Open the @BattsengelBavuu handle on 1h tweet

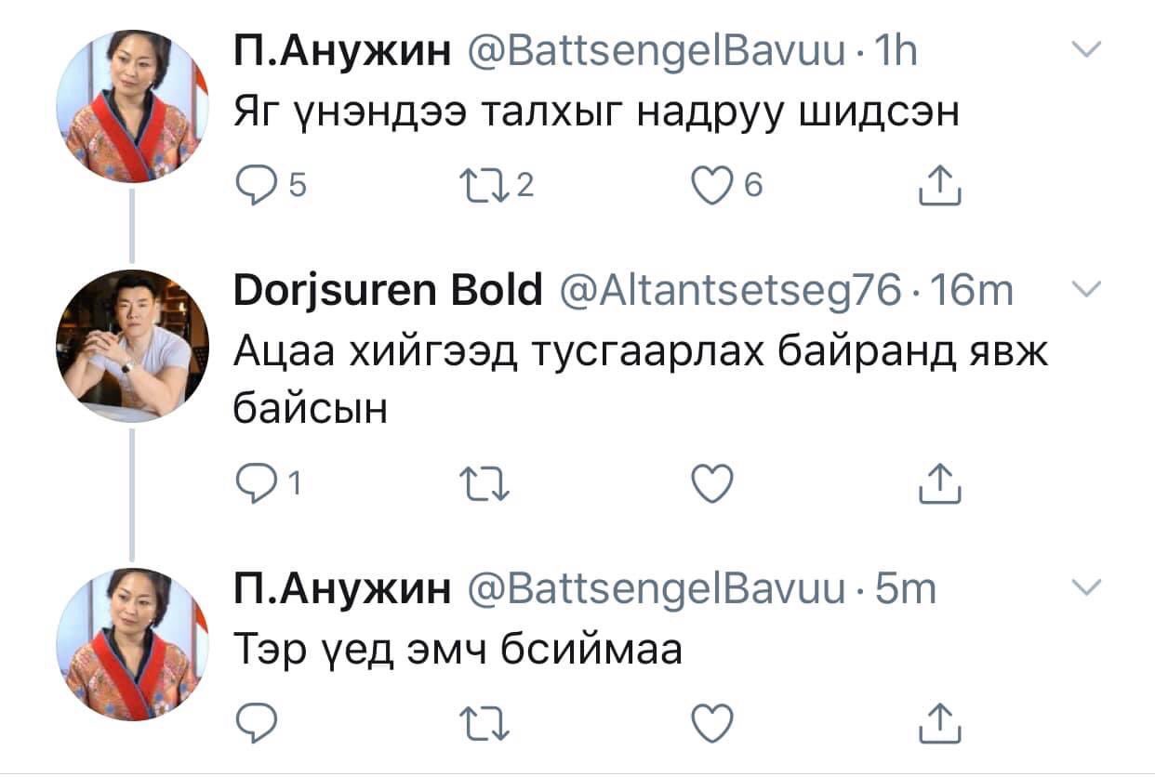650,51
